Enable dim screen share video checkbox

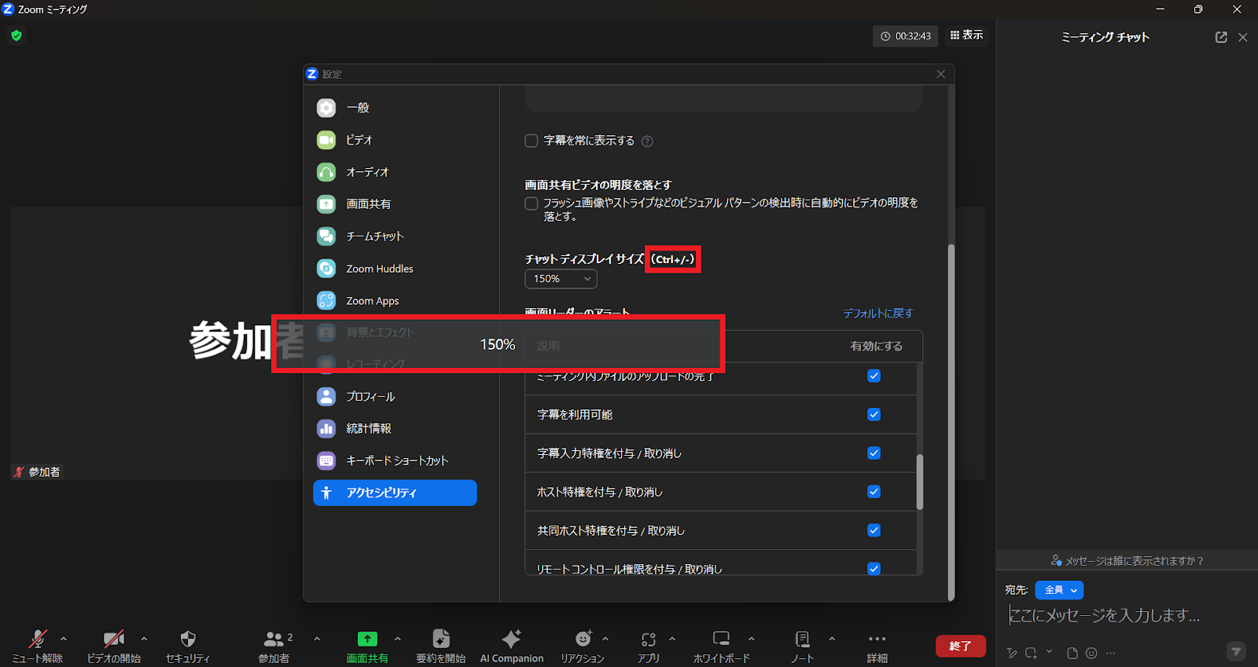(x=532, y=203)
